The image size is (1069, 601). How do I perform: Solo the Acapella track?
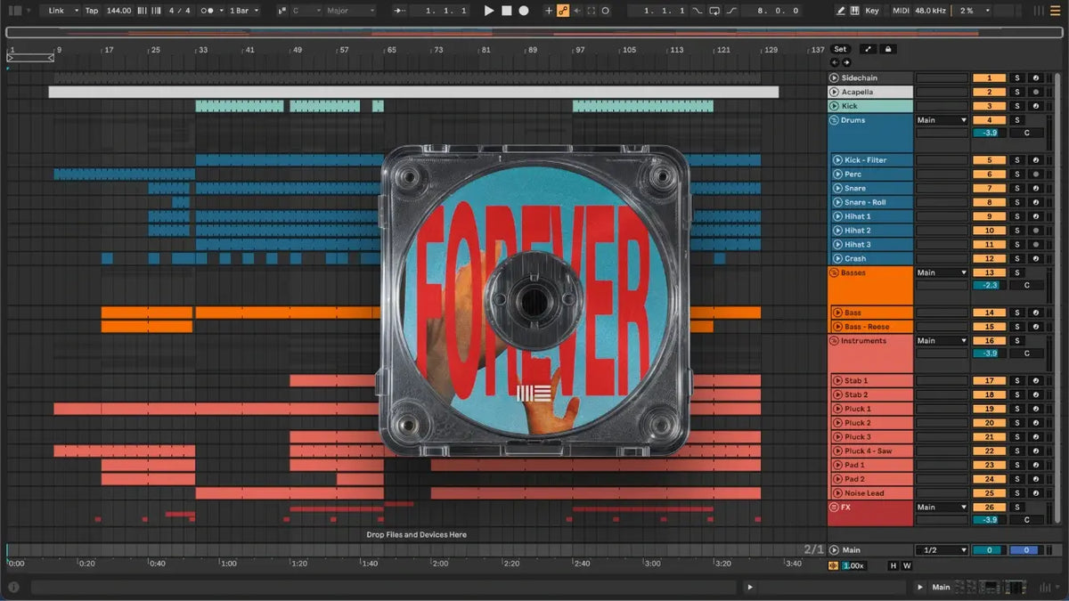(x=1016, y=92)
